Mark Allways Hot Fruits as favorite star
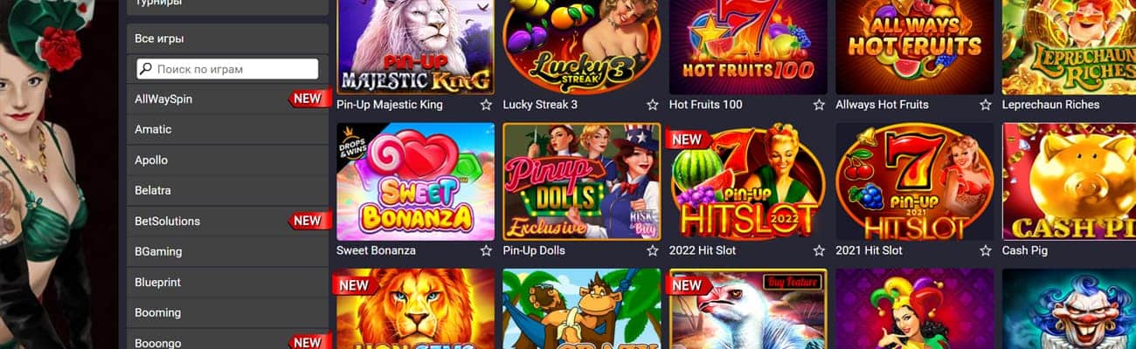 click(x=986, y=105)
